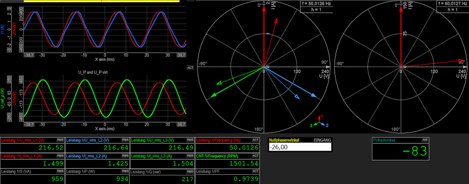Click RMS badge on Leistung 1/S meter
The image size is (469, 184).
pyautogui.click(x=60, y=172)
